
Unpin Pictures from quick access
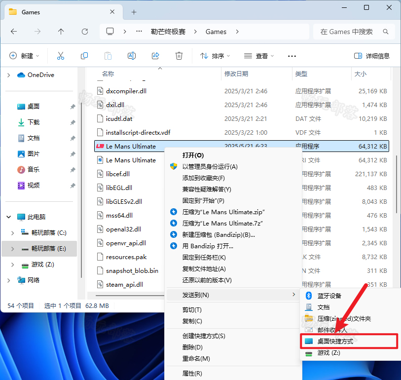[x=73, y=154]
